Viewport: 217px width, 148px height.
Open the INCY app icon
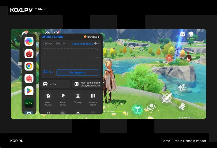click(x=29, y=103)
